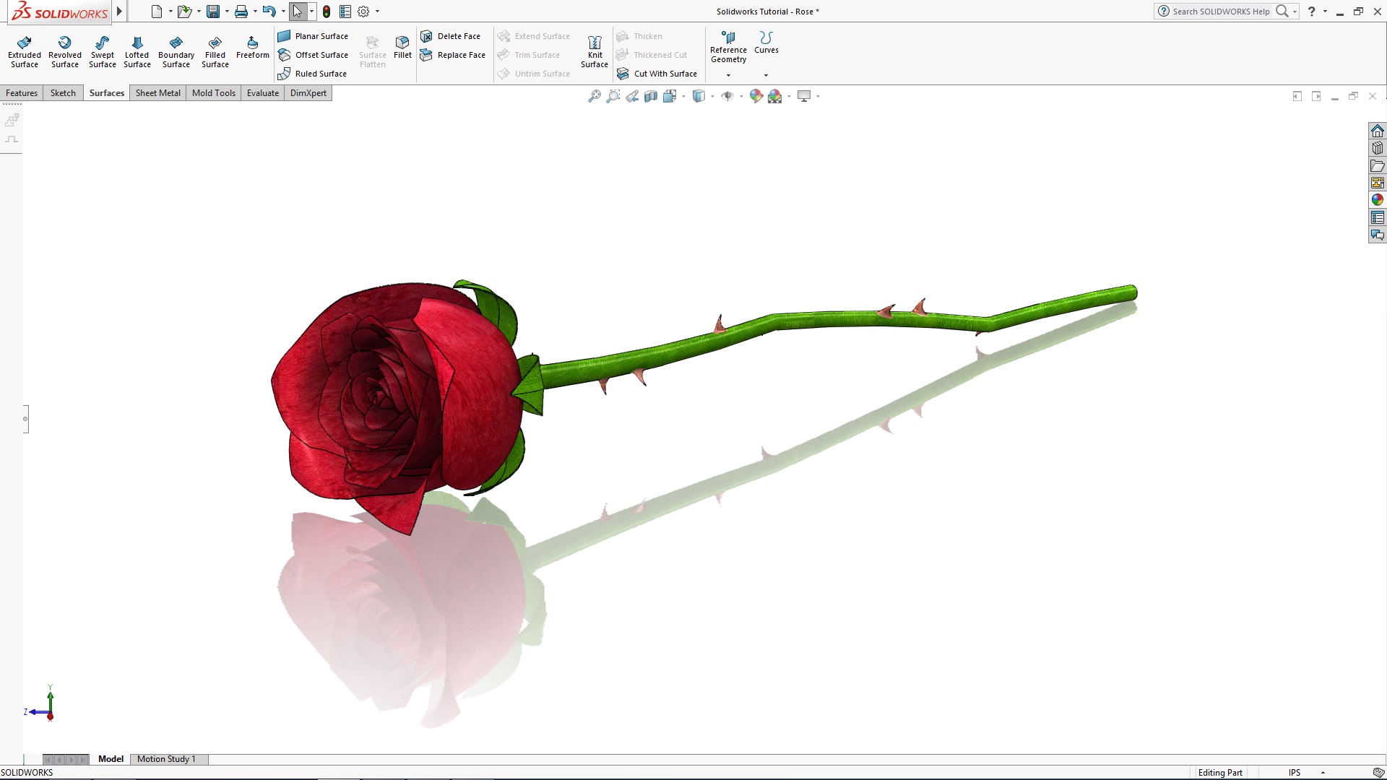Activate the Knit Surface tool
The width and height of the screenshot is (1387, 780).
[x=594, y=52]
